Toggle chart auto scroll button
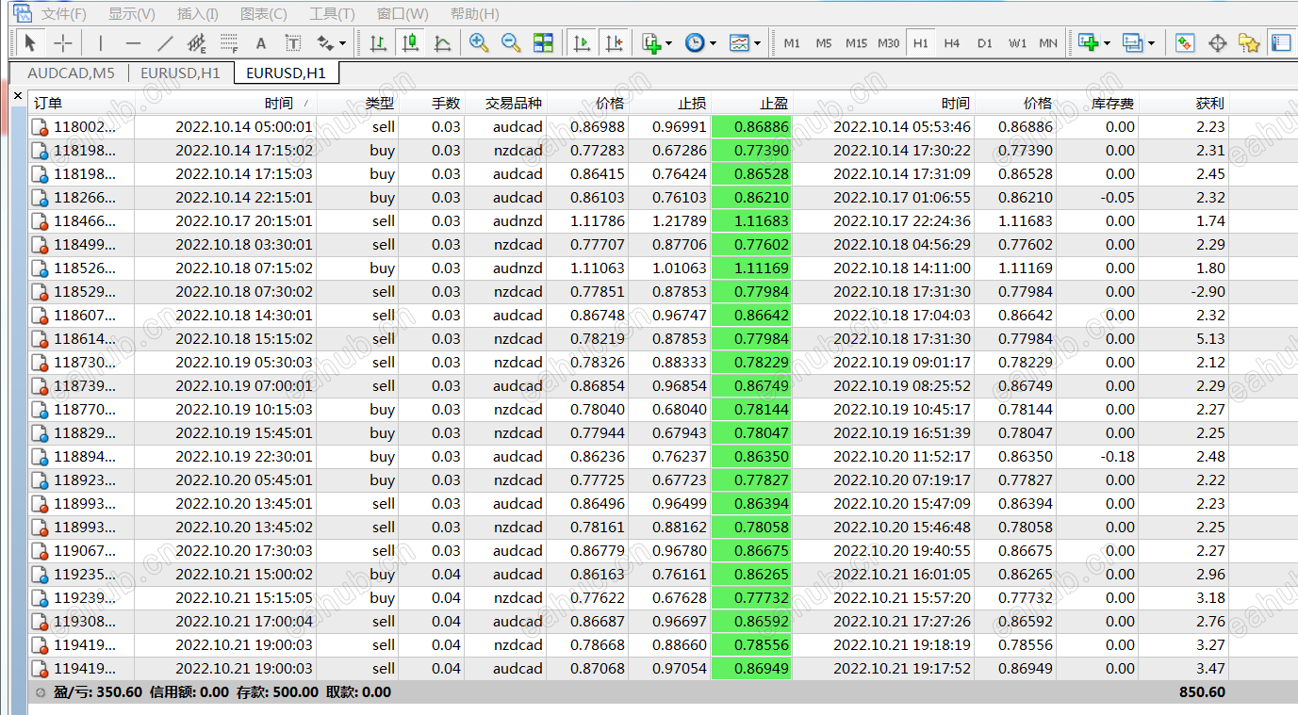This screenshot has width=1298, height=715. pos(583,43)
